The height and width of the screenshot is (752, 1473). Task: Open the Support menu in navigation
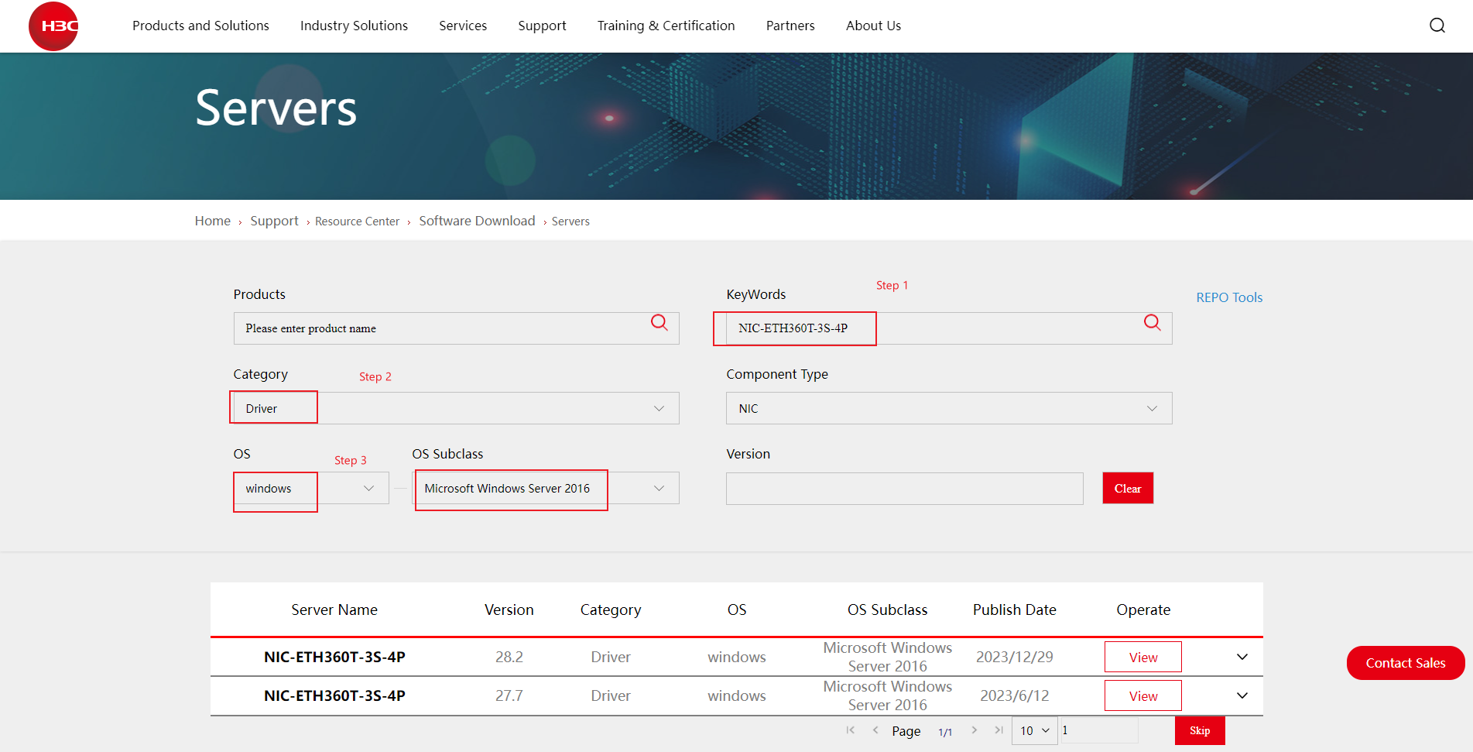point(542,26)
